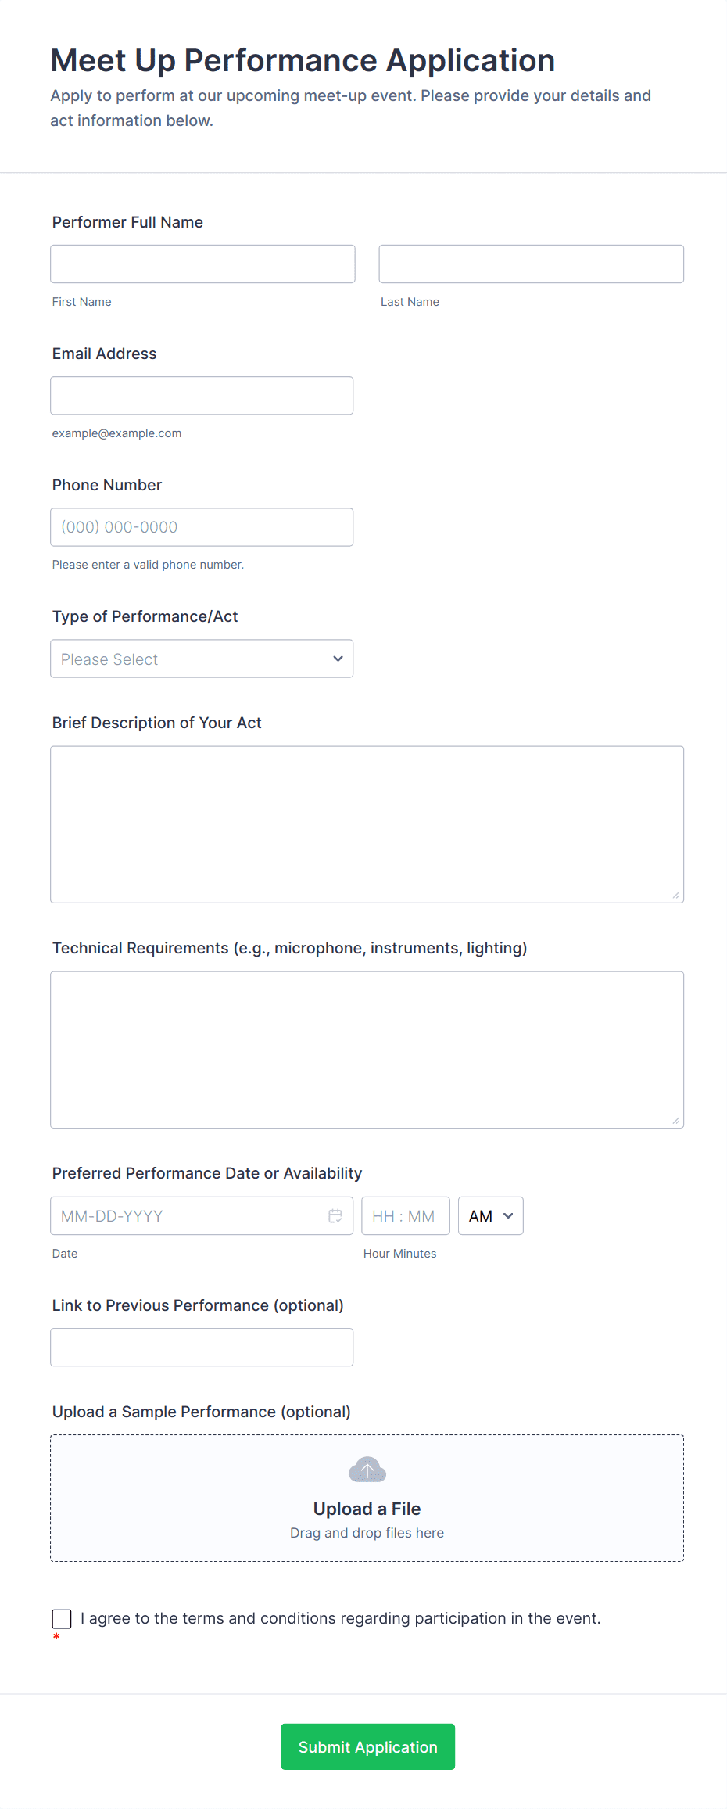Image resolution: width=727 pixels, height=1809 pixels.
Task: Focus the First Name field
Action: pos(202,264)
